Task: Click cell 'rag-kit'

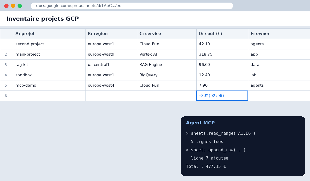Action: click(x=49, y=65)
